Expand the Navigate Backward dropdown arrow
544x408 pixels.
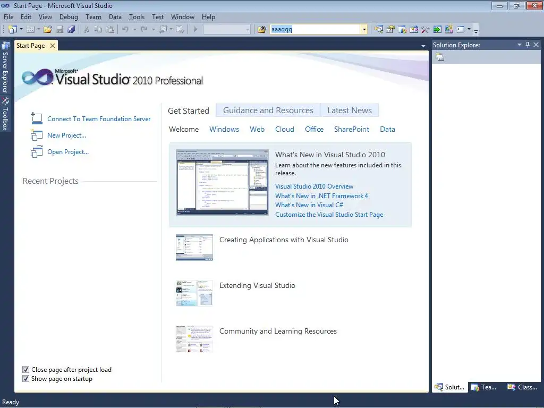(x=171, y=30)
